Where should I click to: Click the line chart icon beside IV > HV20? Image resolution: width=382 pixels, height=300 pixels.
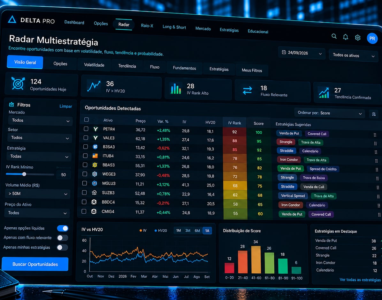point(94,86)
